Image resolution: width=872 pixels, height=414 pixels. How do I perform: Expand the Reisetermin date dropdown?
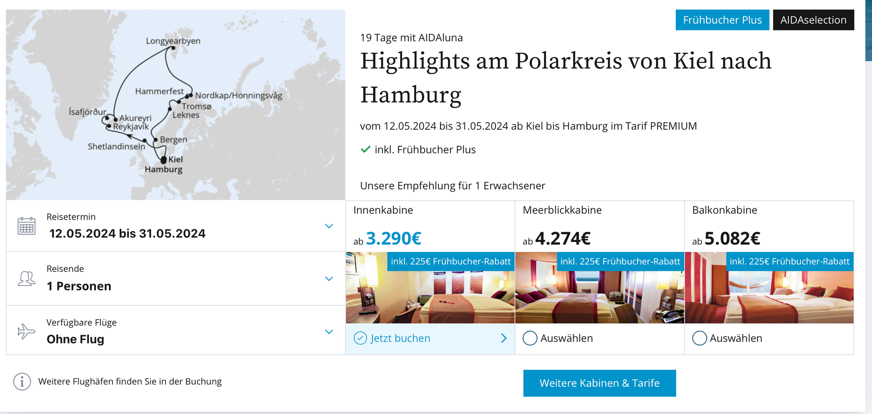[329, 226]
